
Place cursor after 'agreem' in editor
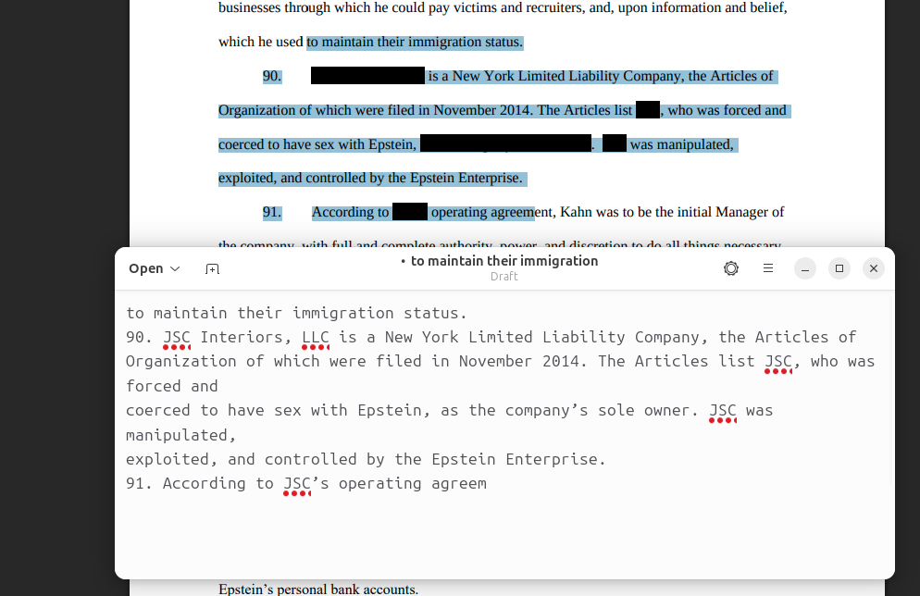click(488, 484)
